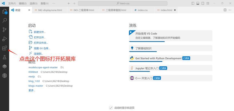Go forward with the right arrow
Screen dimensions: 234x111
[74, 3]
